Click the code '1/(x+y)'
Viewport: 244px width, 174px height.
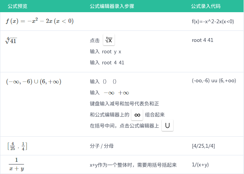[200, 165]
